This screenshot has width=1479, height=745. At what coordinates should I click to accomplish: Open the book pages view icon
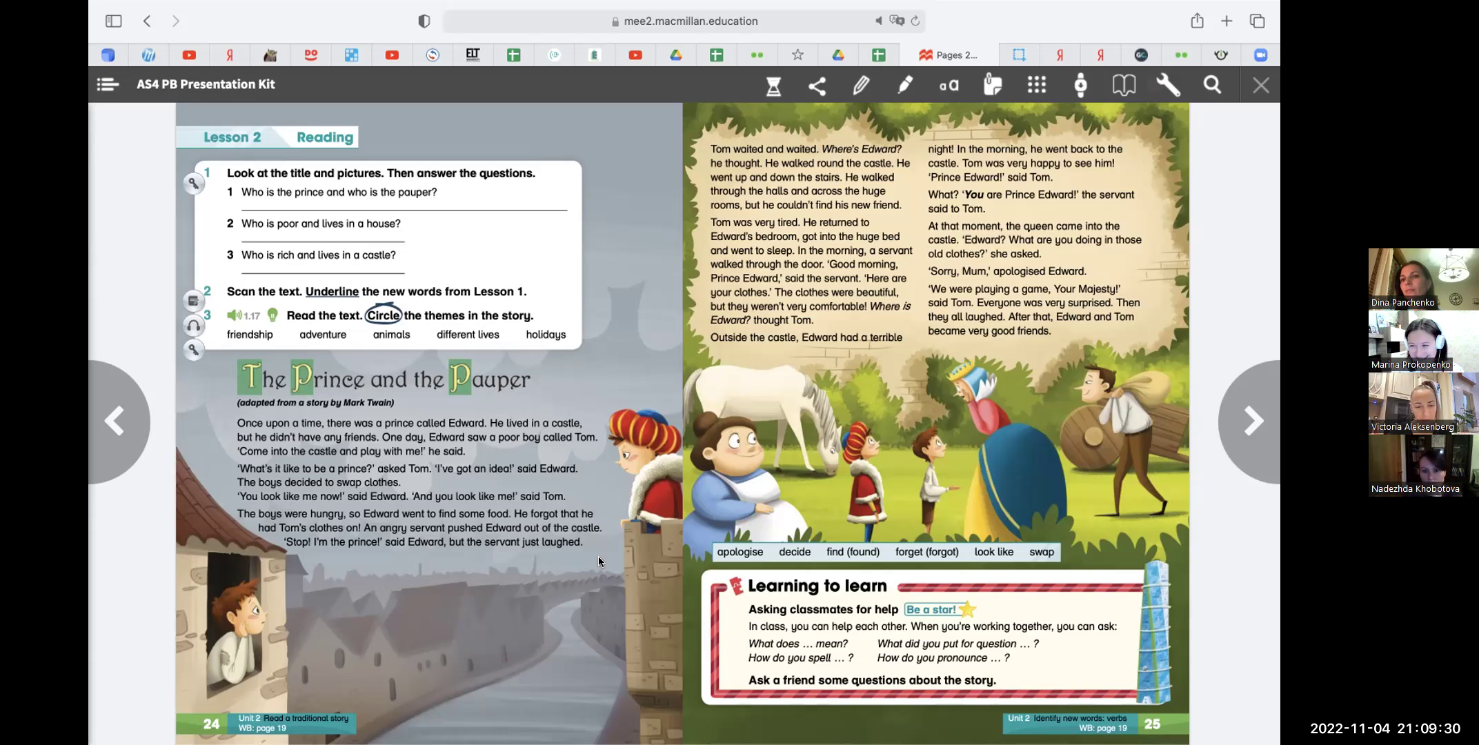click(x=1124, y=85)
